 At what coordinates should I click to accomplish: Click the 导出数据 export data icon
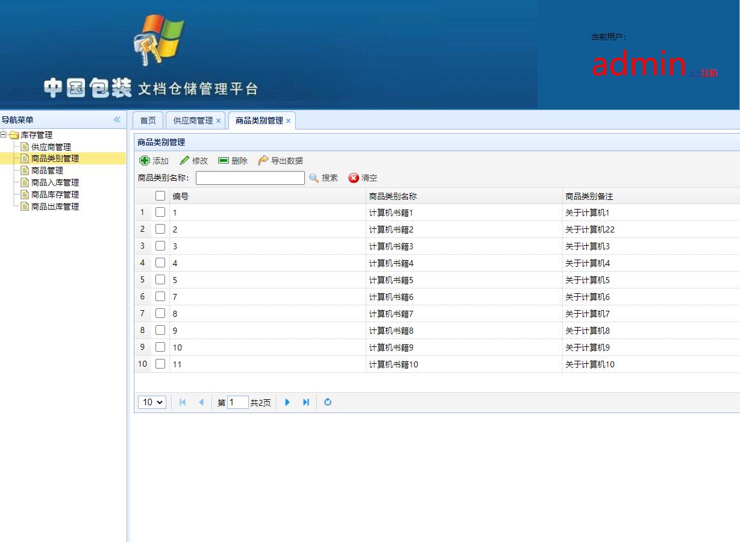[263, 160]
